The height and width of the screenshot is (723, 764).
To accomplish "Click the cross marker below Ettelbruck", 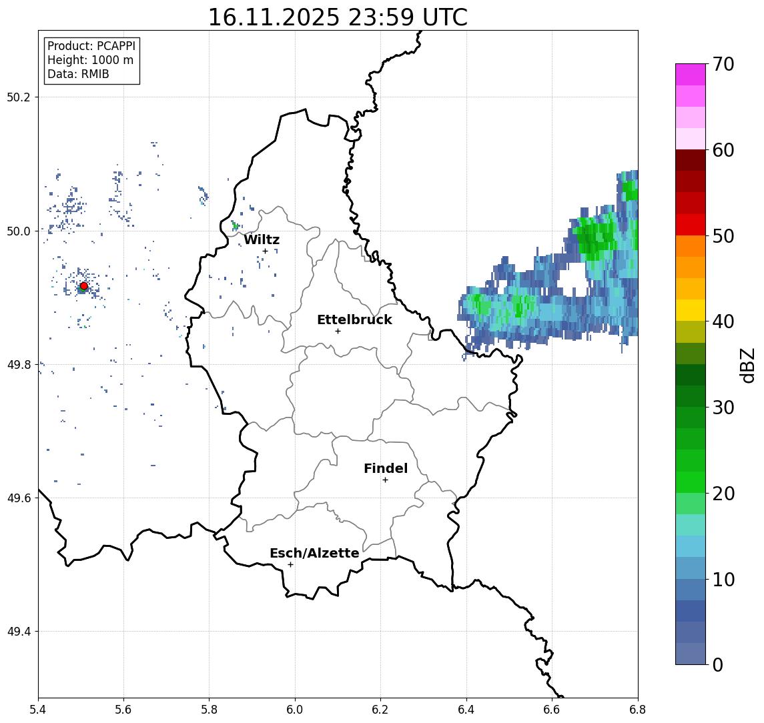I will 338,331.
